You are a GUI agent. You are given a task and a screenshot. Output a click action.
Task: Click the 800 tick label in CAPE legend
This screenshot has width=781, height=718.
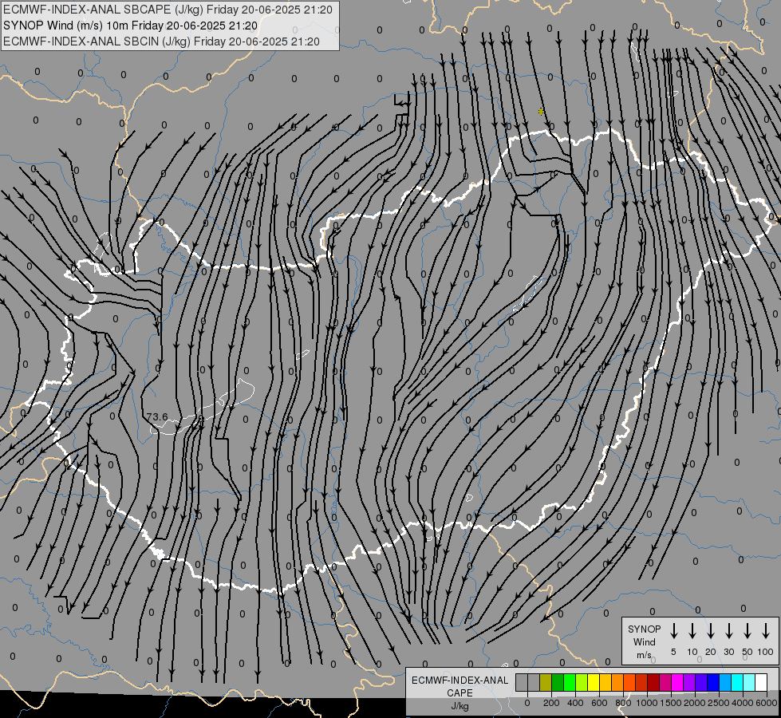tap(623, 703)
